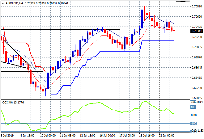204x139 pixels.
Task: Click the AUDUSD,H4 symbol title
Action: [14, 3]
